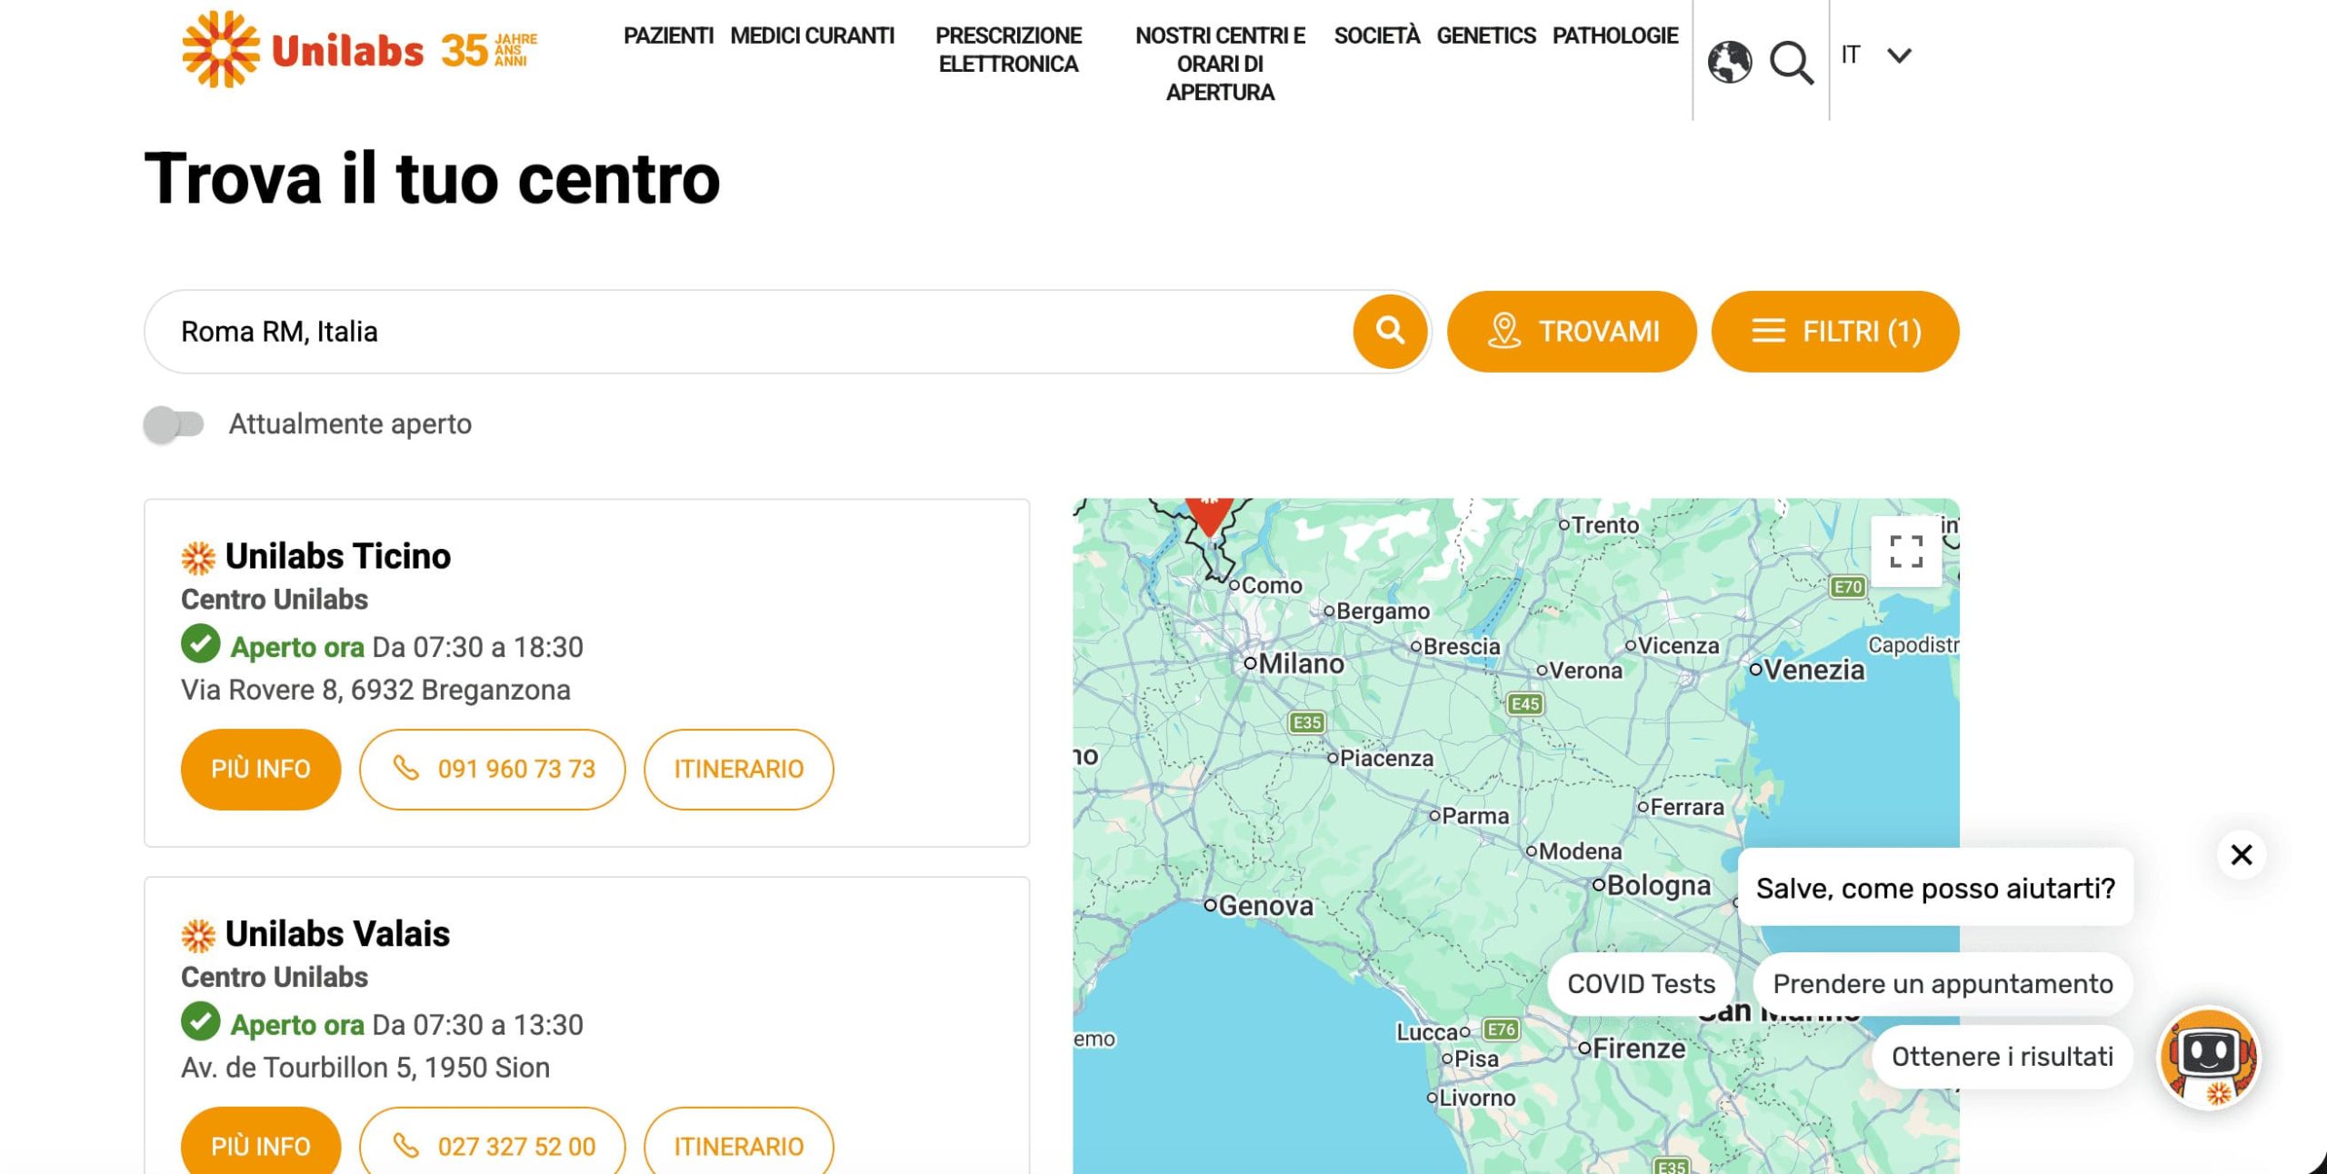
Task: Click PIÙ INFO for Unilabs Ticino
Action: click(x=261, y=769)
